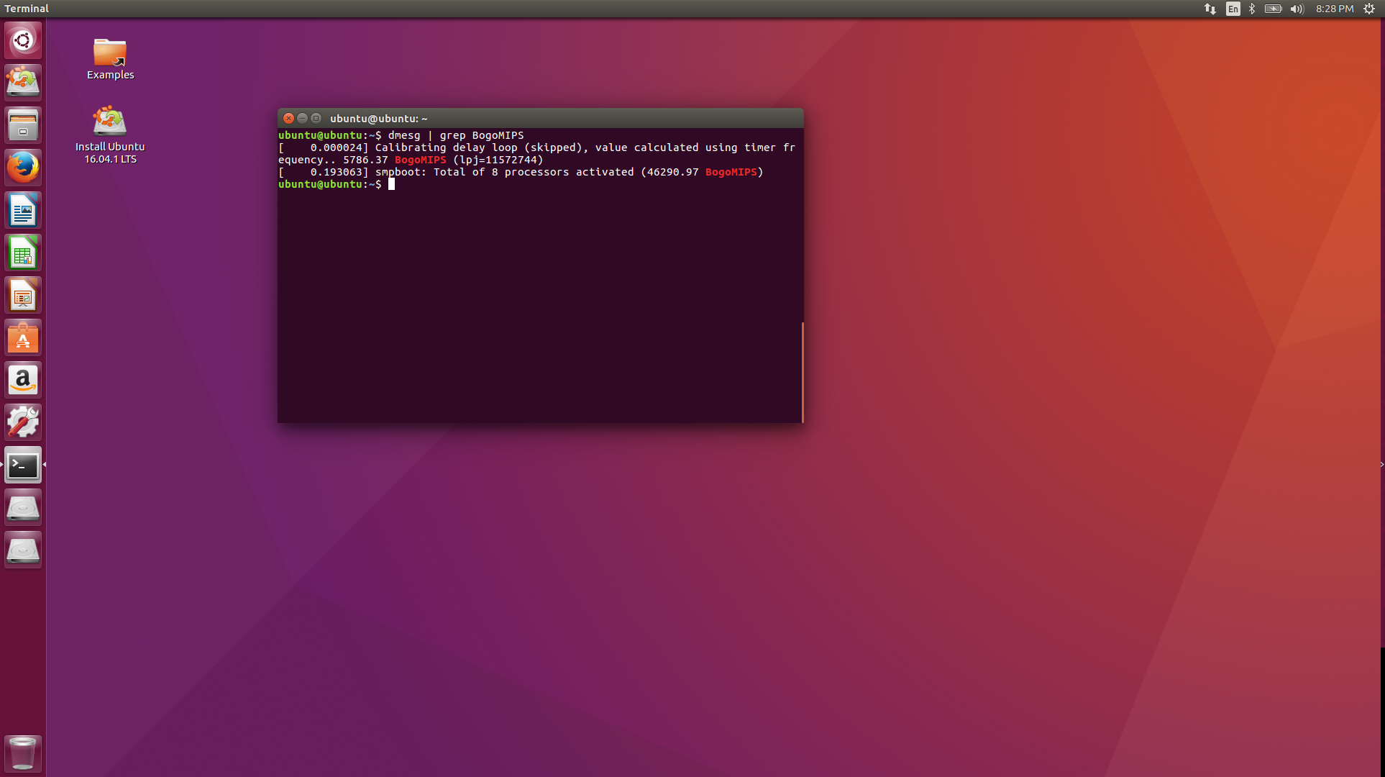Minimize the terminal window
1385x777 pixels.
click(x=302, y=118)
